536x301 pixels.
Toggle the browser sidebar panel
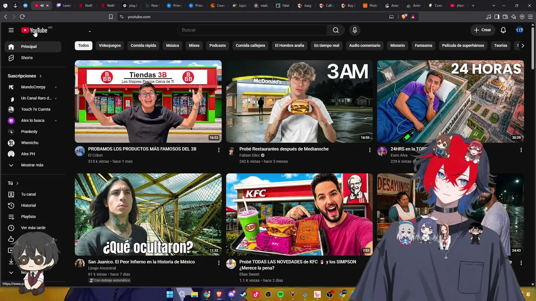click(497, 17)
